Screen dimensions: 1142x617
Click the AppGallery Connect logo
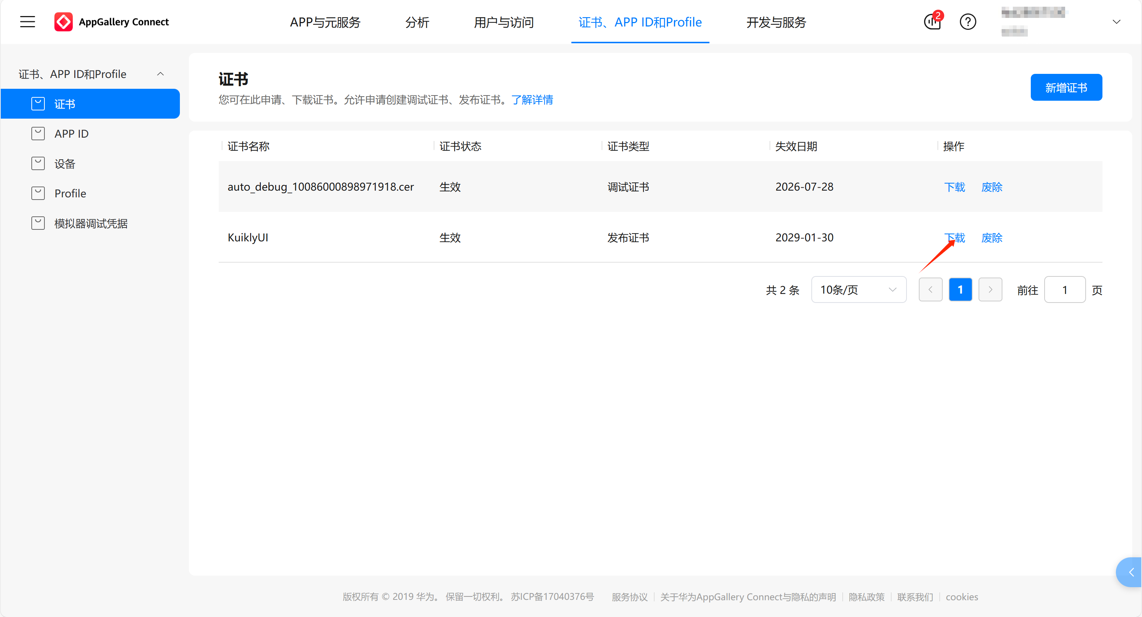63,22
